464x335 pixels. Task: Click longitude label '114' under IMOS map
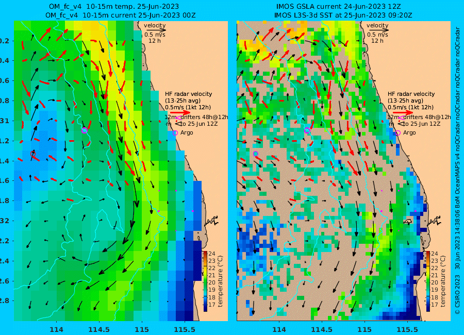tap(279, 329)
